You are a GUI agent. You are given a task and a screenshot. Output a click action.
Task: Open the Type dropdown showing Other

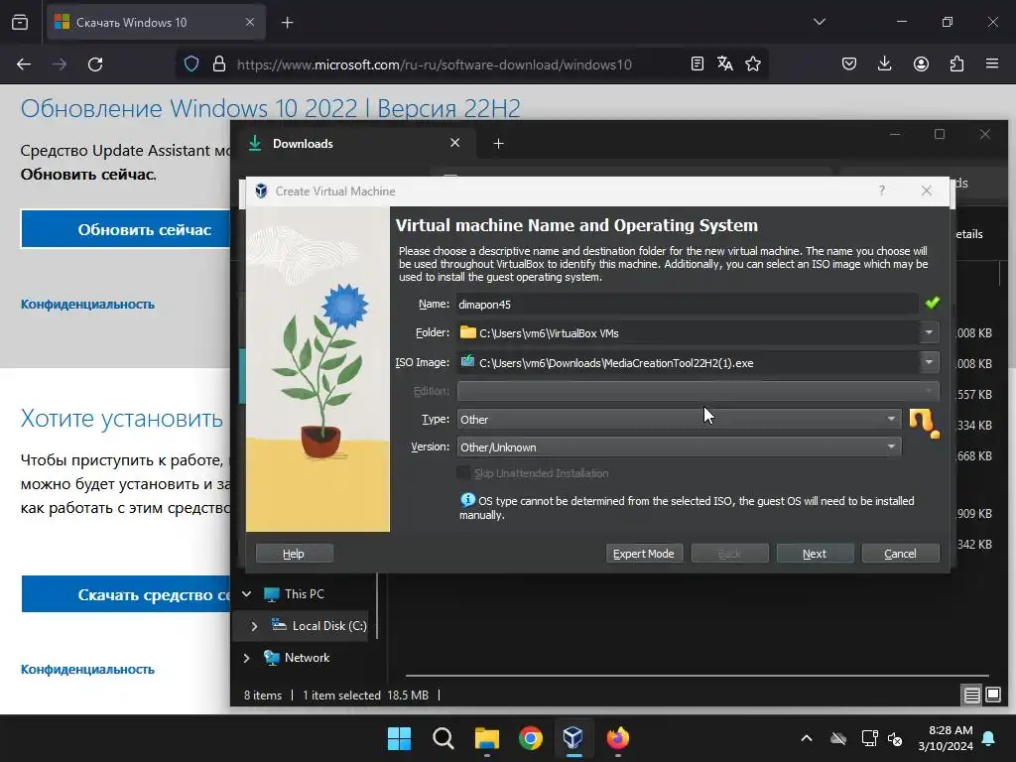pyautogui.click(x=679, y=420)
